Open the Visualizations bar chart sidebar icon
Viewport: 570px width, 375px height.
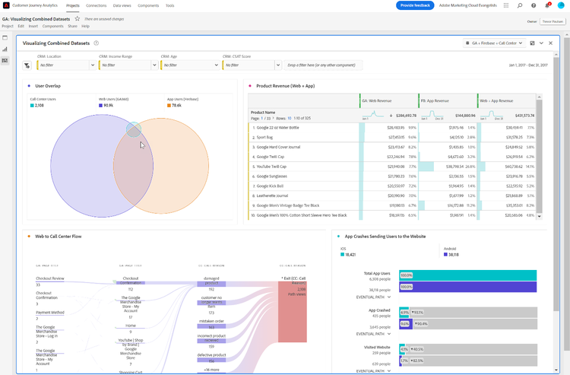point(5,49)
